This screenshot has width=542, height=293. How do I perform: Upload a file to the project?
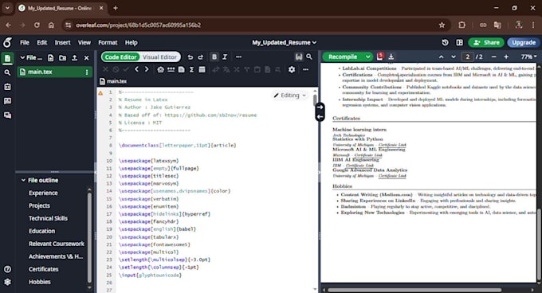point(74,57)
